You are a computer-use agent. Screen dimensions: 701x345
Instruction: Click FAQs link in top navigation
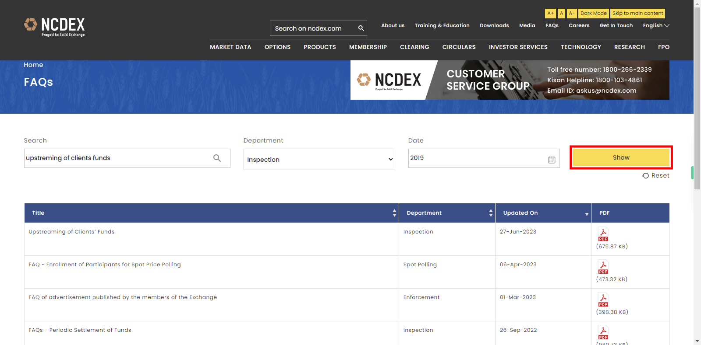tap(552, 25)
